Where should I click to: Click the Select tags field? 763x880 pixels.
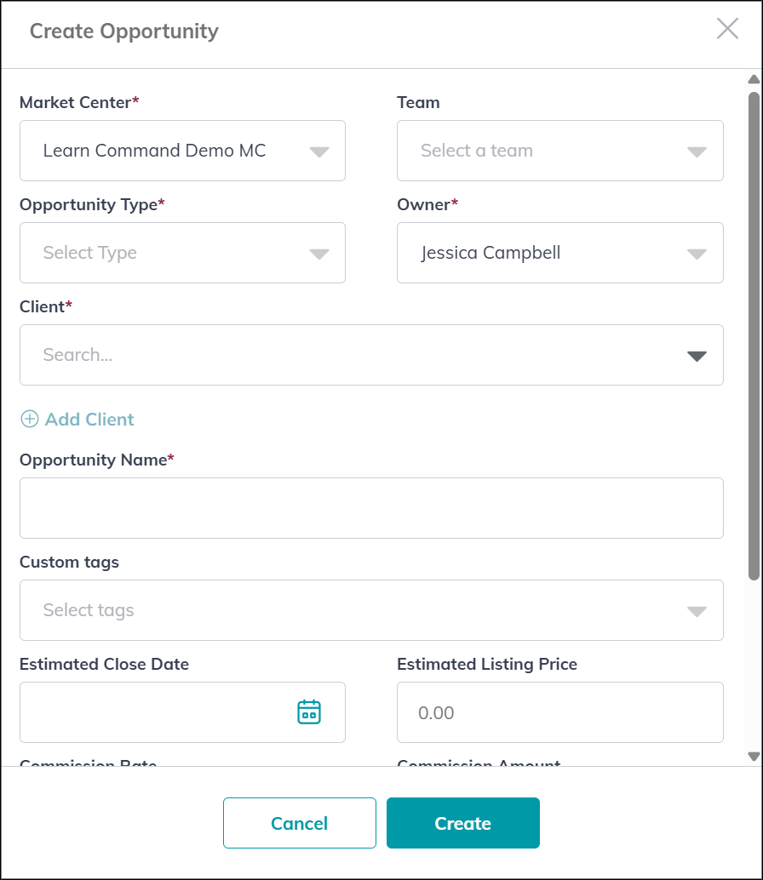(349, 610)
